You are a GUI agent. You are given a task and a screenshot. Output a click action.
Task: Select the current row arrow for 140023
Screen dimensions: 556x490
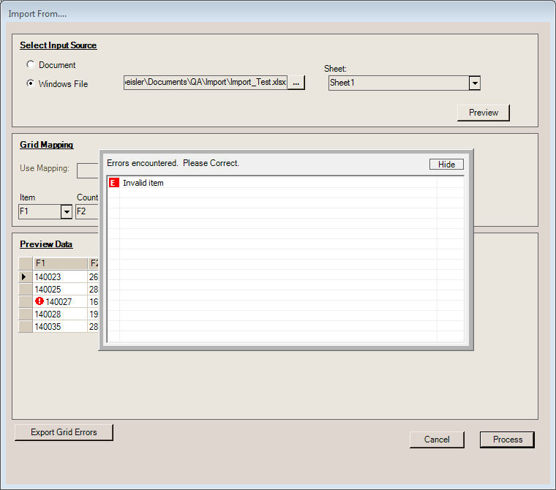(x=25, y=276)
